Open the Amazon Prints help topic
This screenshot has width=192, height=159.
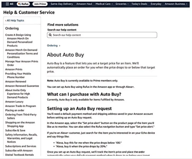(x=14, y=69)
